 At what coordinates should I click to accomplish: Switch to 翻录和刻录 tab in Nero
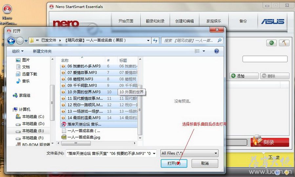pos(155,21)
